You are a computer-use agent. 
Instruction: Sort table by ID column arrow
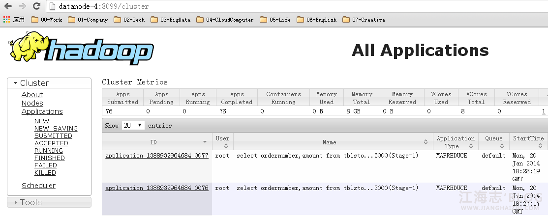[x=205, y=142]
